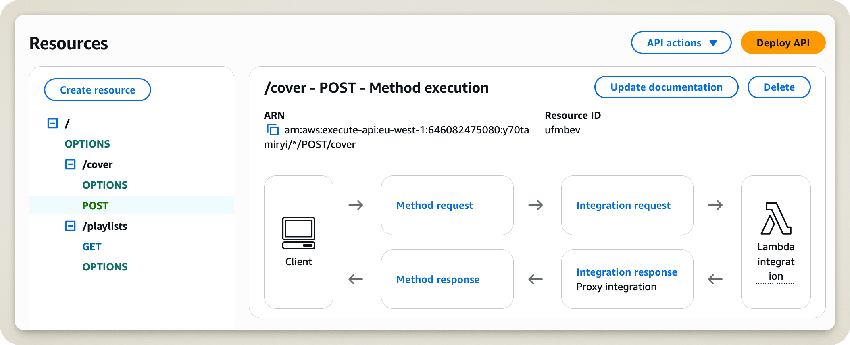Open the Method response card
The image size is (850, 345).
point(447,279)
